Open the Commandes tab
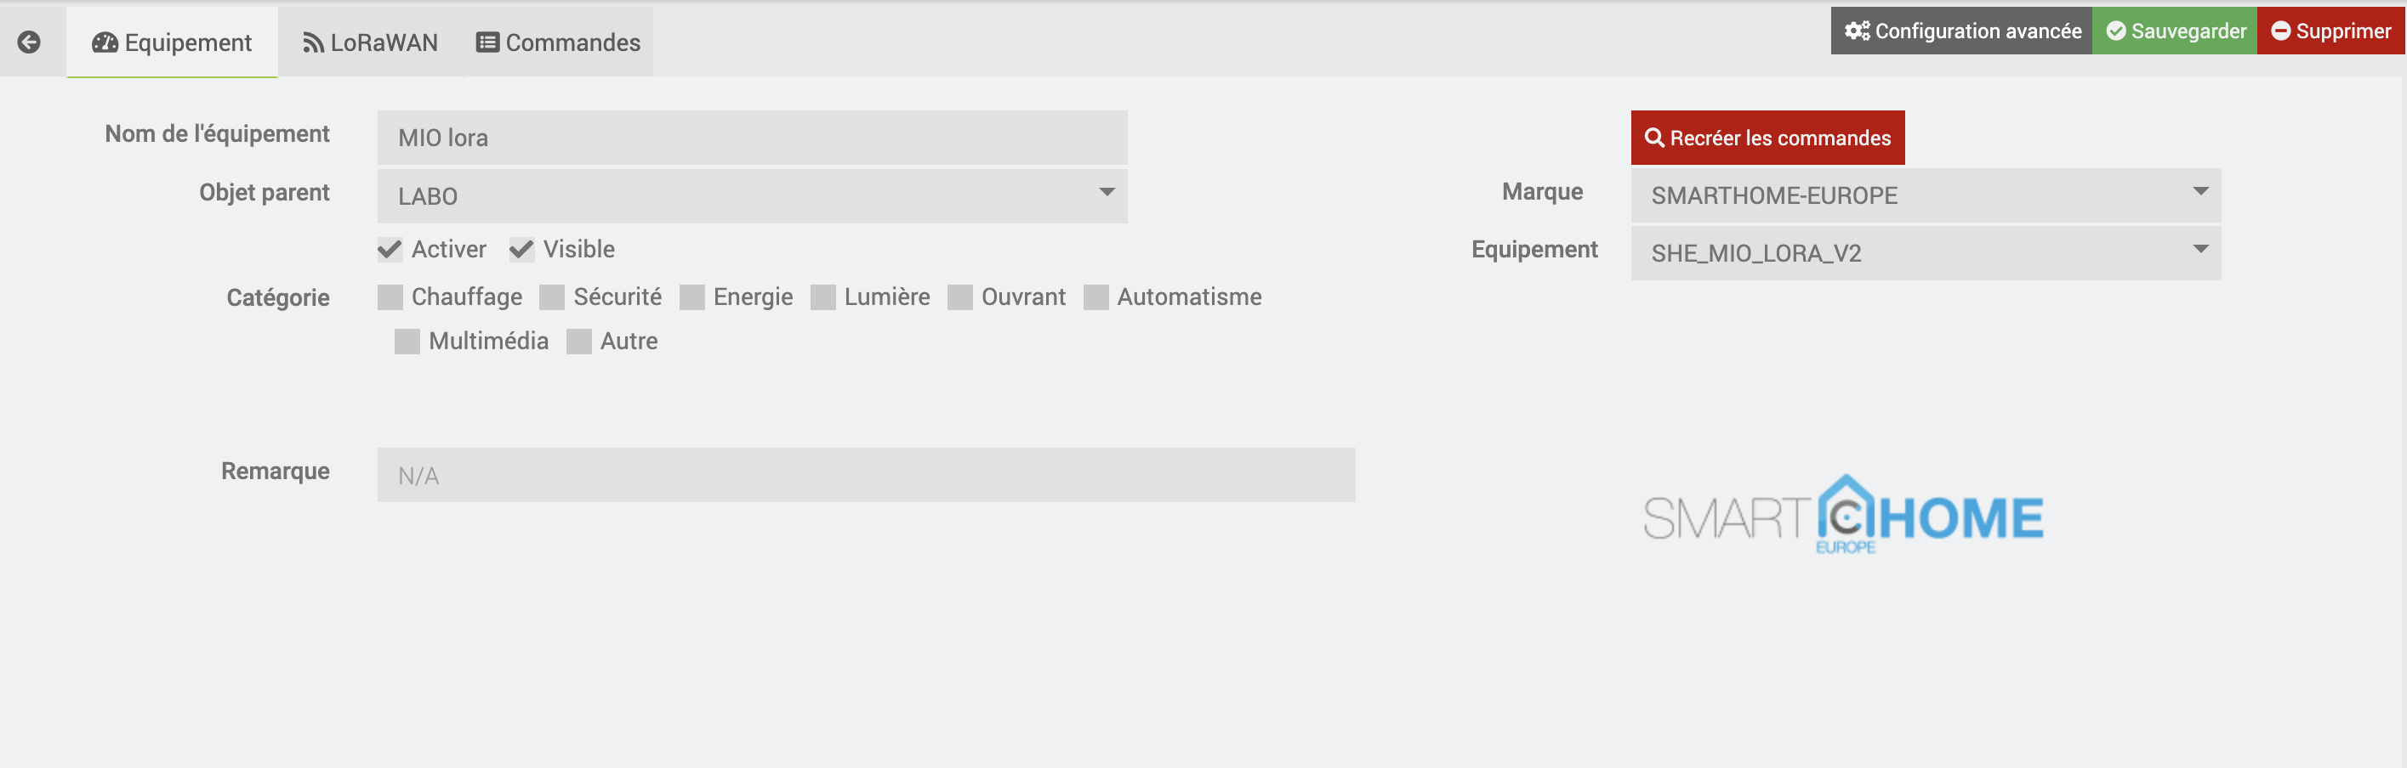This screenshot has width=2407, height=768. pos(558,42)
